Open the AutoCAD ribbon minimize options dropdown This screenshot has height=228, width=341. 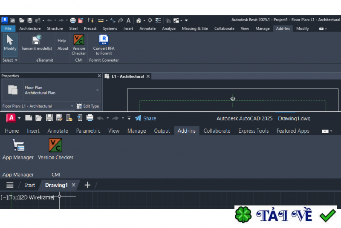(331, 131)
